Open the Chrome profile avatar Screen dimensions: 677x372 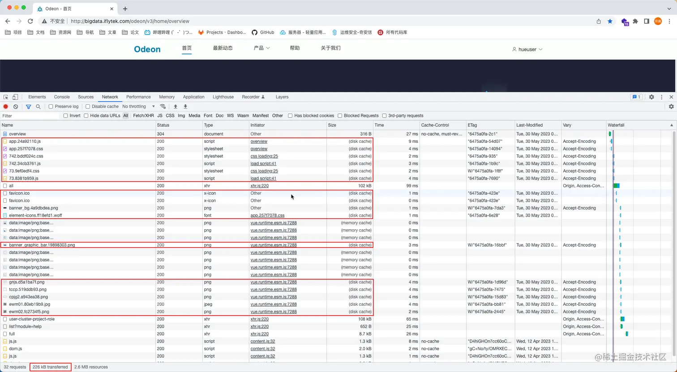658,21
